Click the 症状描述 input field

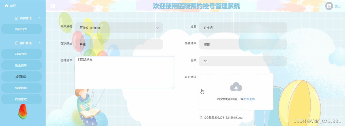point(119,44)
